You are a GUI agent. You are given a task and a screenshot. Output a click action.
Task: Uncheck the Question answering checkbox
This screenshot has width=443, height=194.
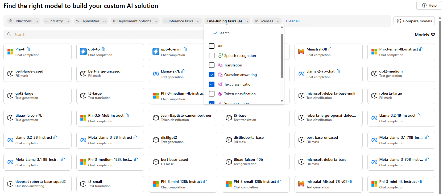click(212, 75)
